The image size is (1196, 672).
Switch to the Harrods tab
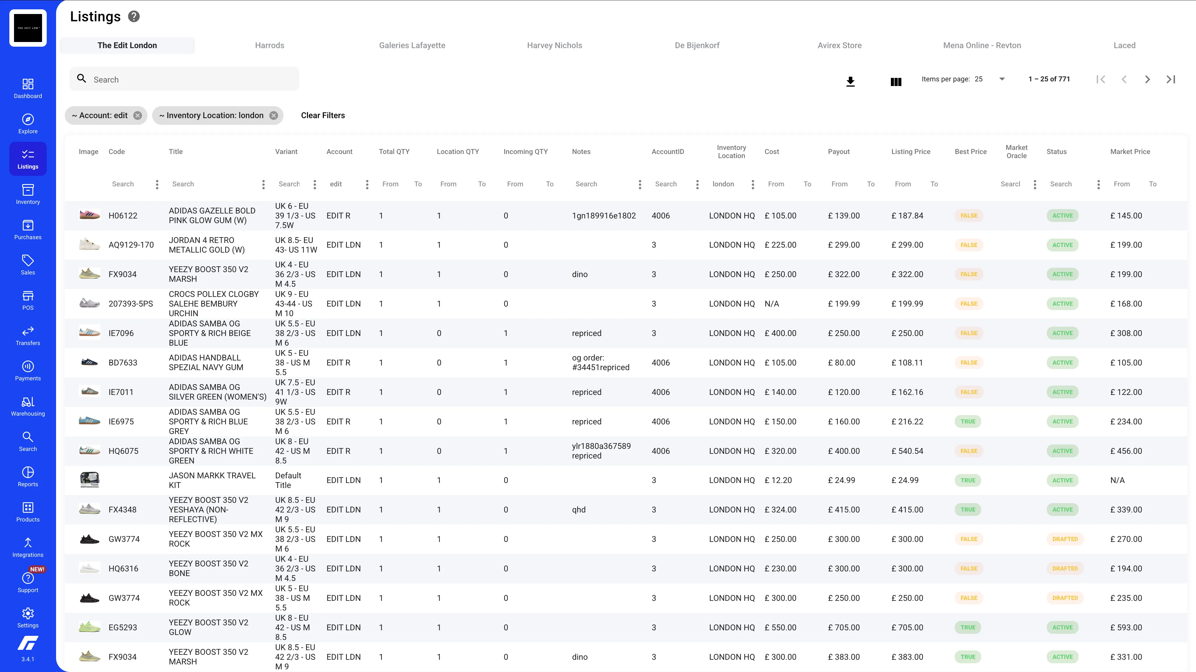click(x=269, y=45)
